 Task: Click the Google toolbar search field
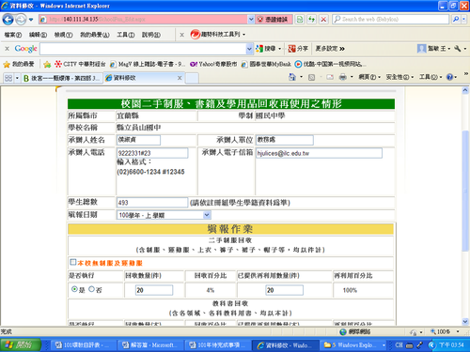(x=143, y=49)
